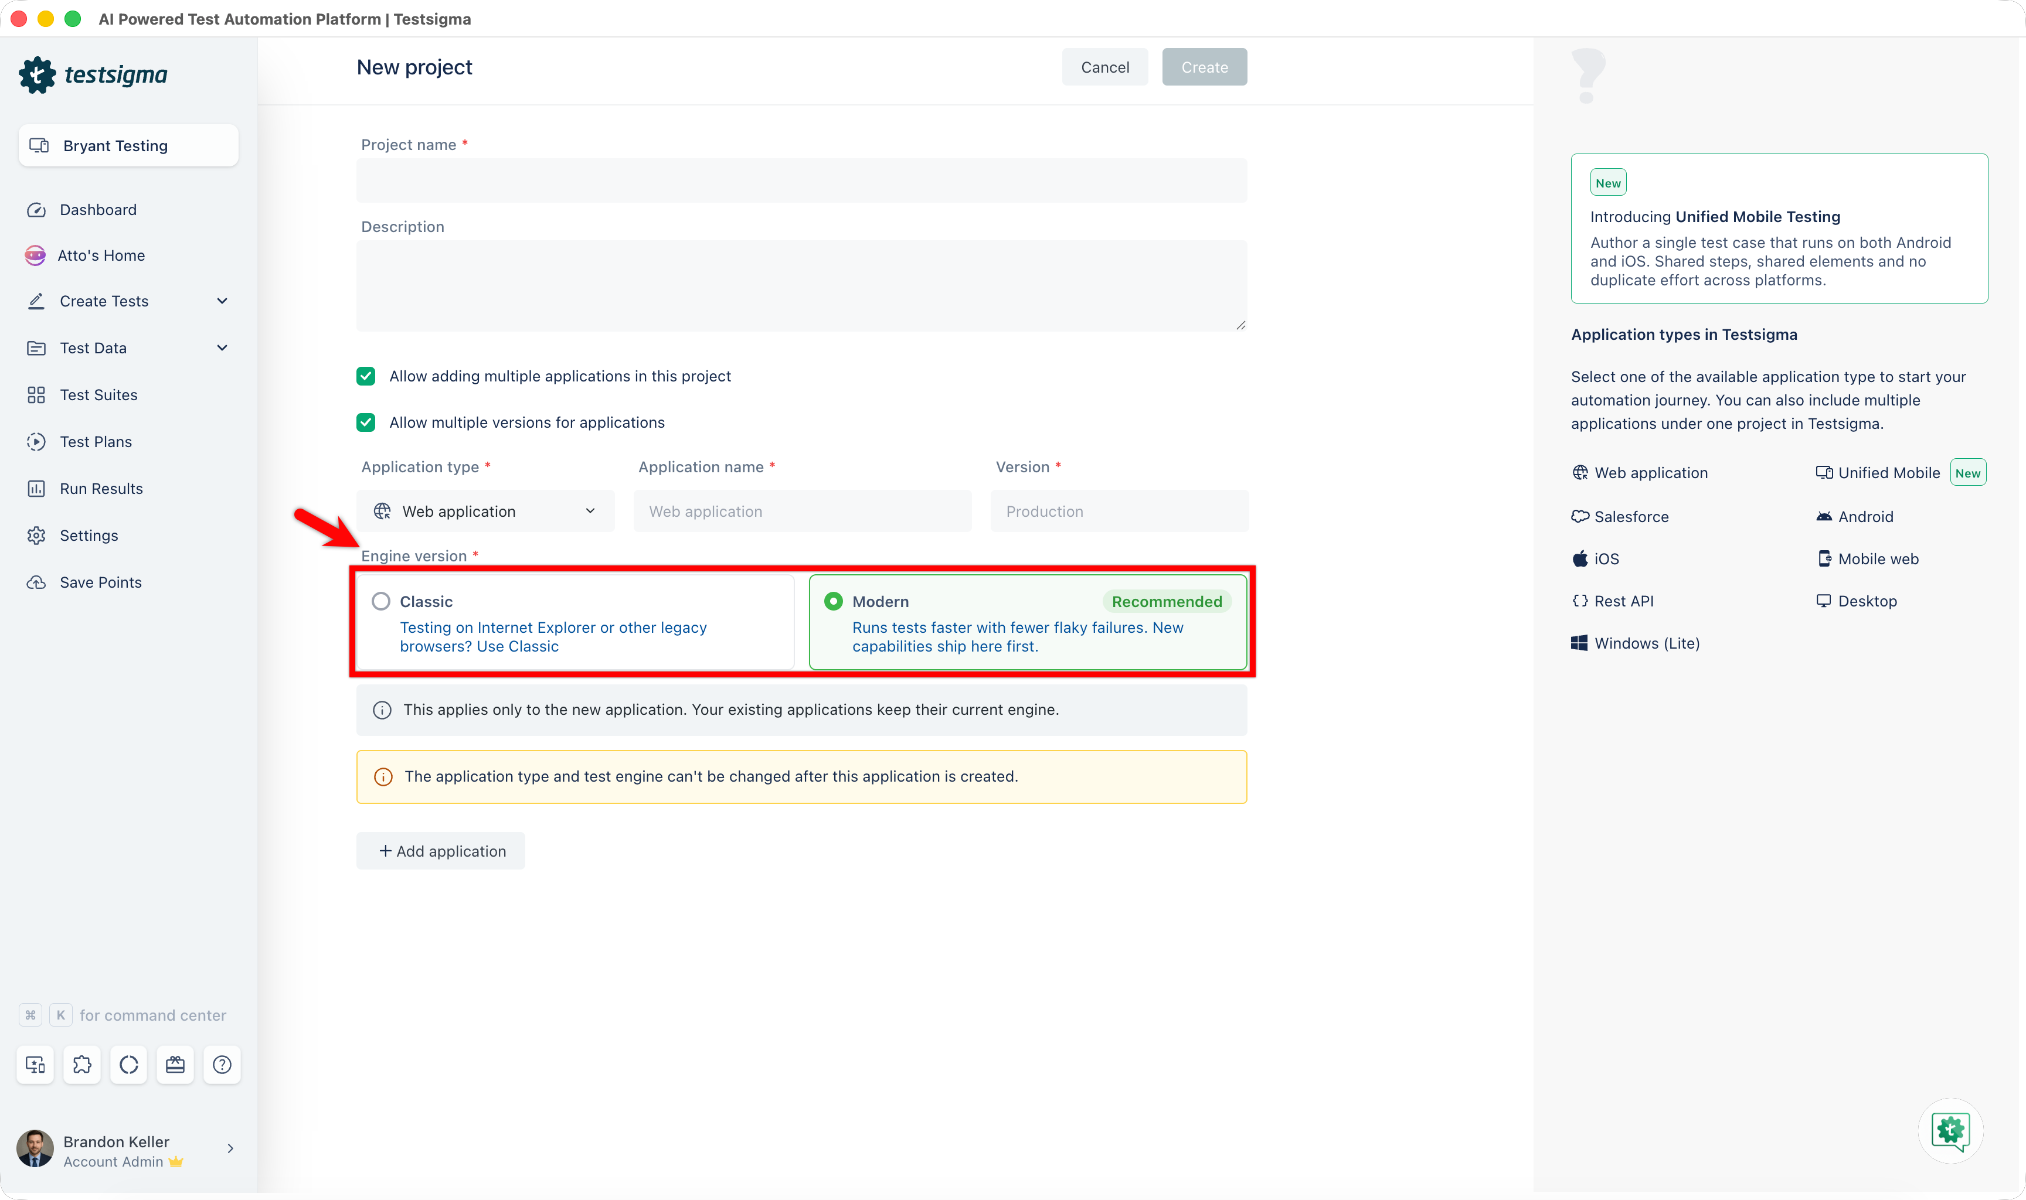2026x1200 pixels.
Task: Select the Classic engine radio button
Action: click(381, 602)
